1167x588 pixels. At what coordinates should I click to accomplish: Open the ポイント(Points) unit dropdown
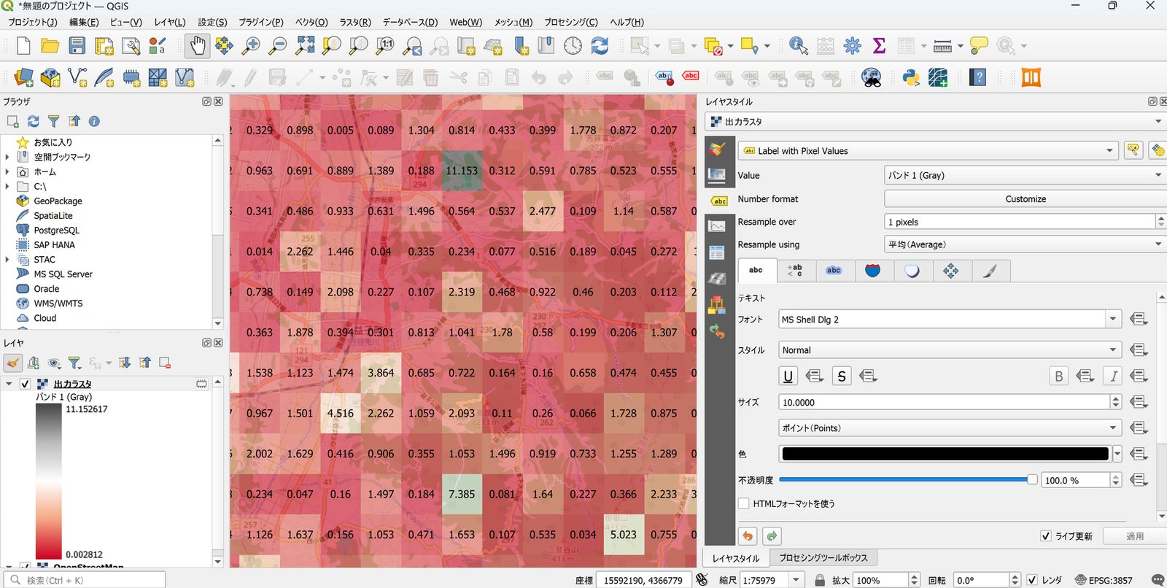tap(950, 428)
